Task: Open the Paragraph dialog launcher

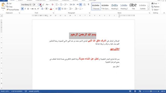Action: point(89,13)
